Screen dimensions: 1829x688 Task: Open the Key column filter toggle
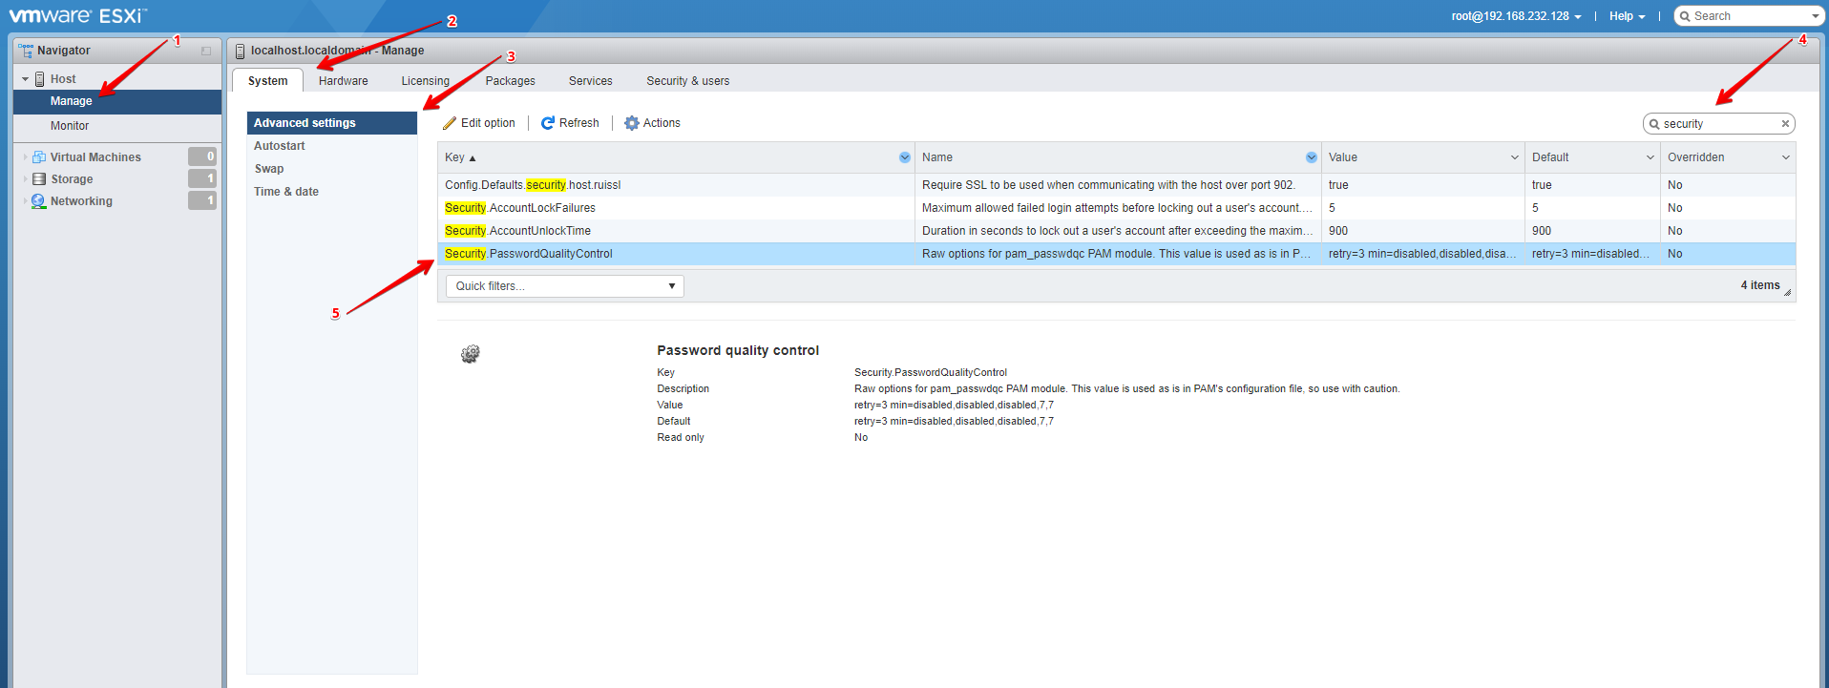point(904,157)
